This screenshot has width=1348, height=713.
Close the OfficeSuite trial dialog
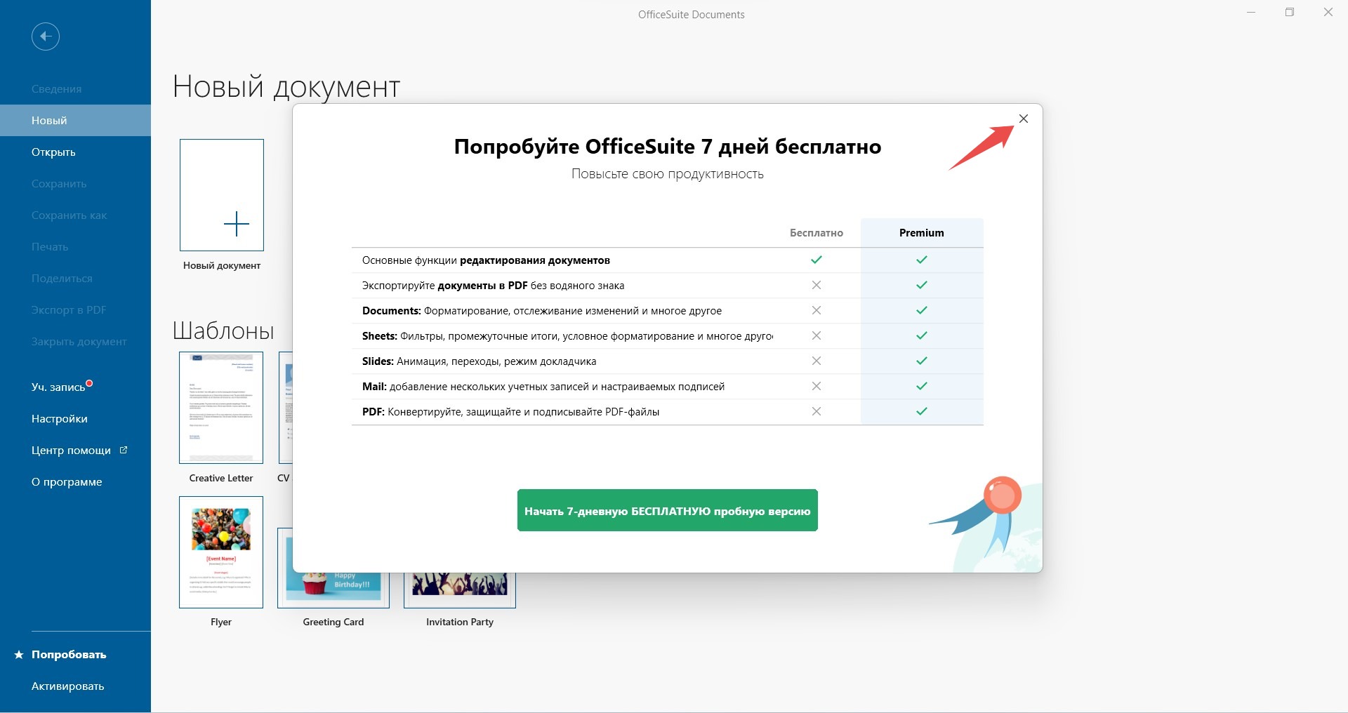point(1024,119)
